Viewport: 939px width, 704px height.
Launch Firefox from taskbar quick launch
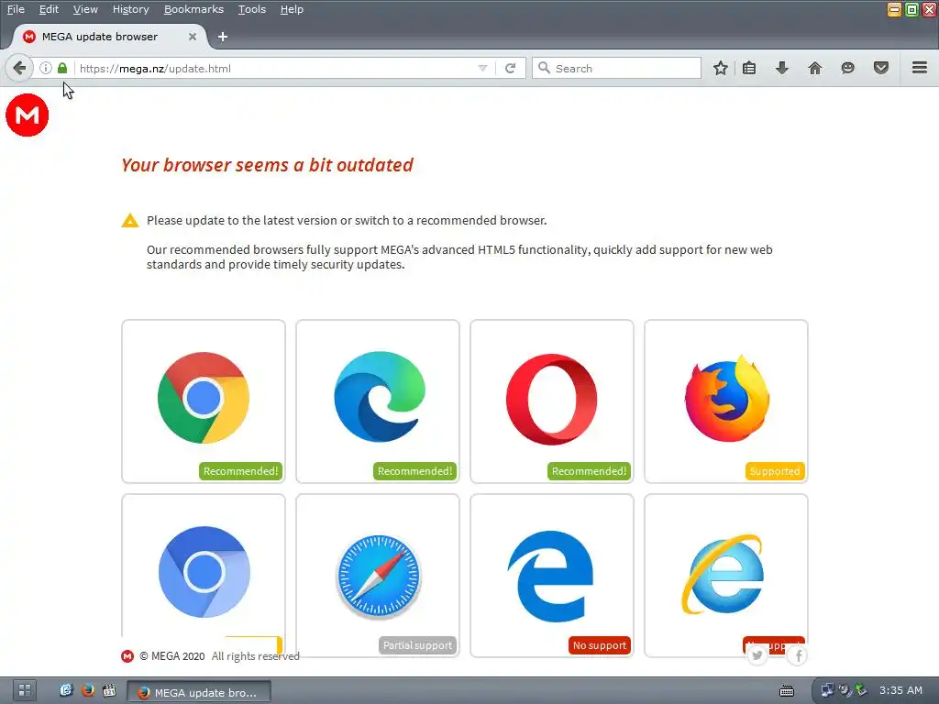pos(87,690)
